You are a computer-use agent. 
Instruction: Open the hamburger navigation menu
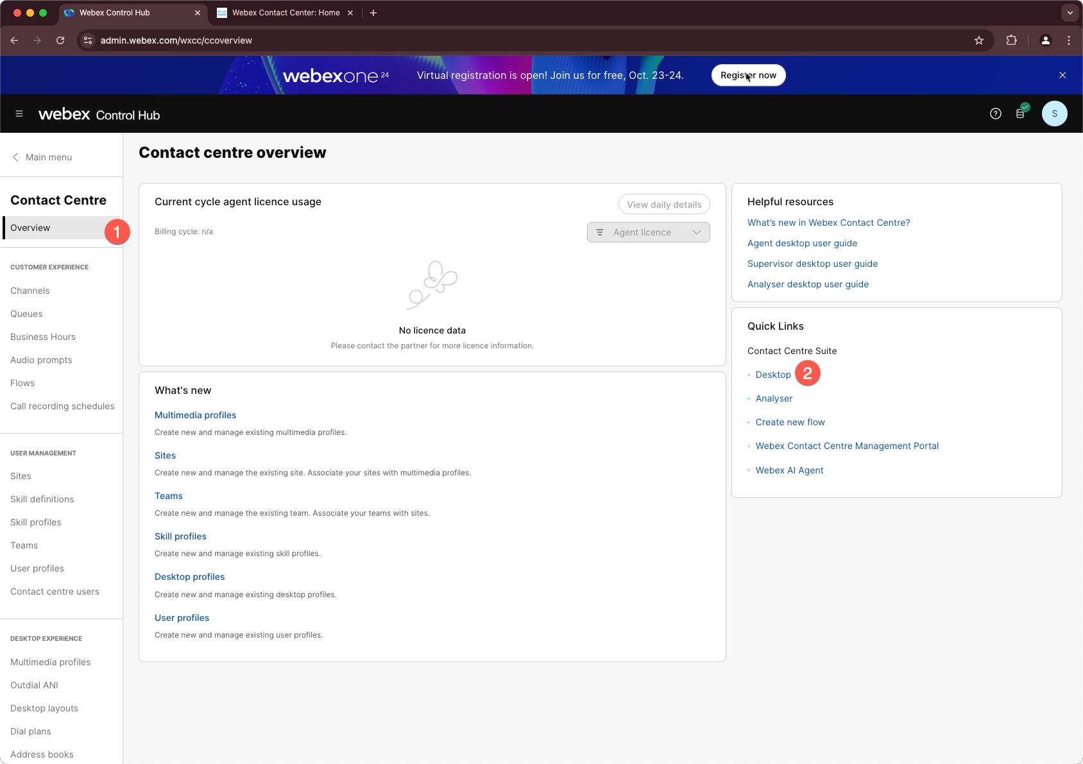(x=19, y=114)
